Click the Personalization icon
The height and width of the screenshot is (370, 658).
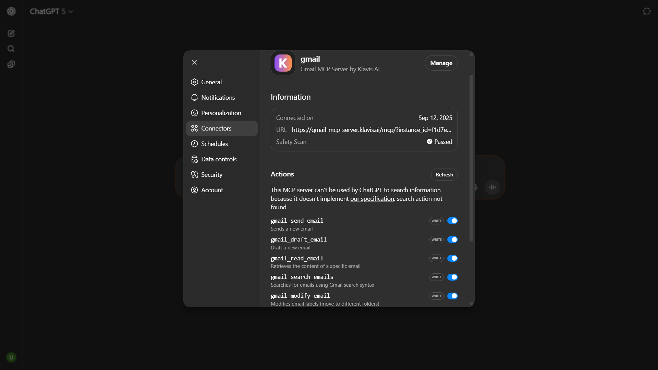(194, 113)
